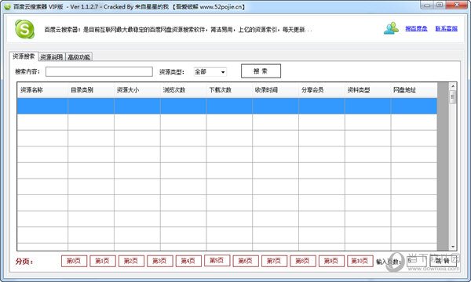Click the vertical scrollbar thumb
This screenshot has width=471, height=282.
(453, 97)
